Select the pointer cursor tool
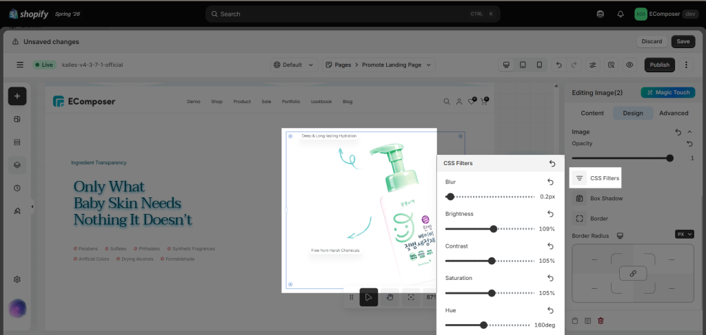Screen dimensions: 706x335 coord(369,297)
